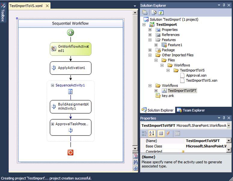233x181 pixels.
Task: Click the pan navigation icon in designer
Action: click(135, 168)
